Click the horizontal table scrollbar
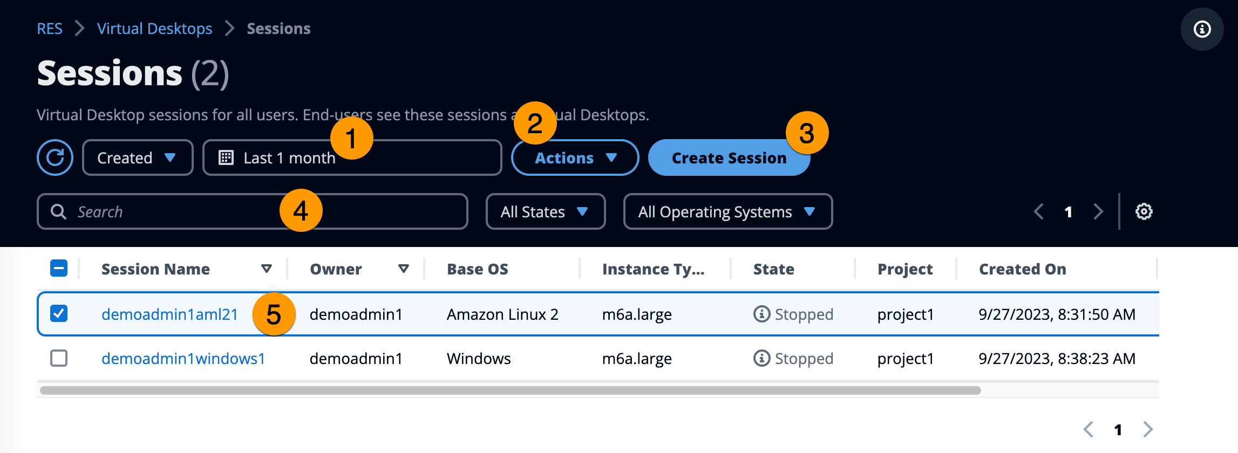 coord(510,390)
